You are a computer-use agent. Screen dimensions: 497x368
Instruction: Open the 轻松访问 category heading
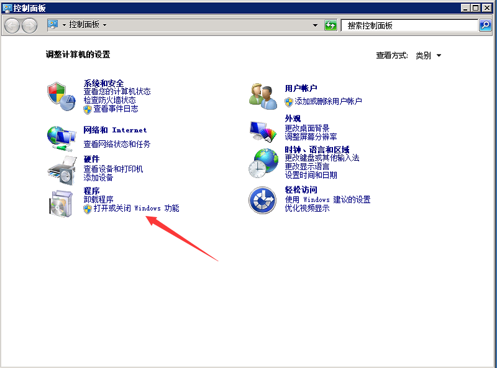[x=301, y=190]
